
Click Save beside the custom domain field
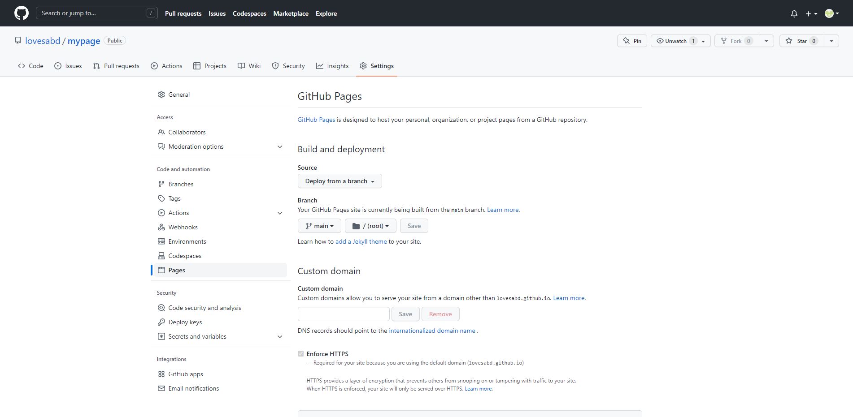pos(405,314)
